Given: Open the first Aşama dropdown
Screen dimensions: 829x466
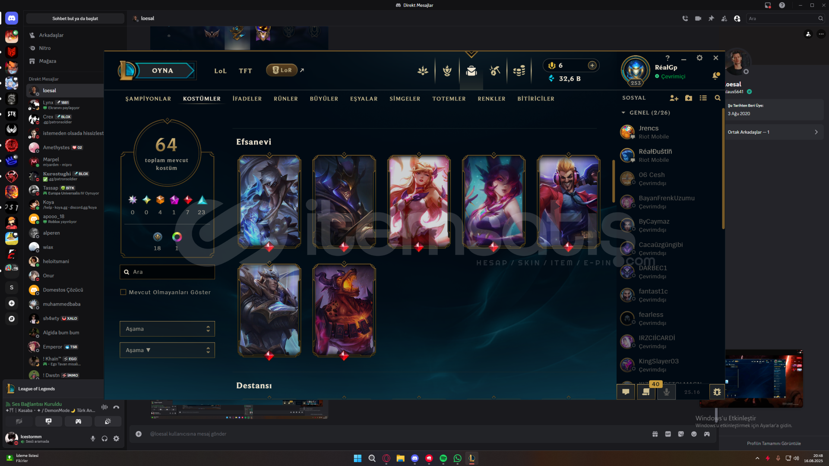Looking at the screenshot, I should tap(167, 329).
